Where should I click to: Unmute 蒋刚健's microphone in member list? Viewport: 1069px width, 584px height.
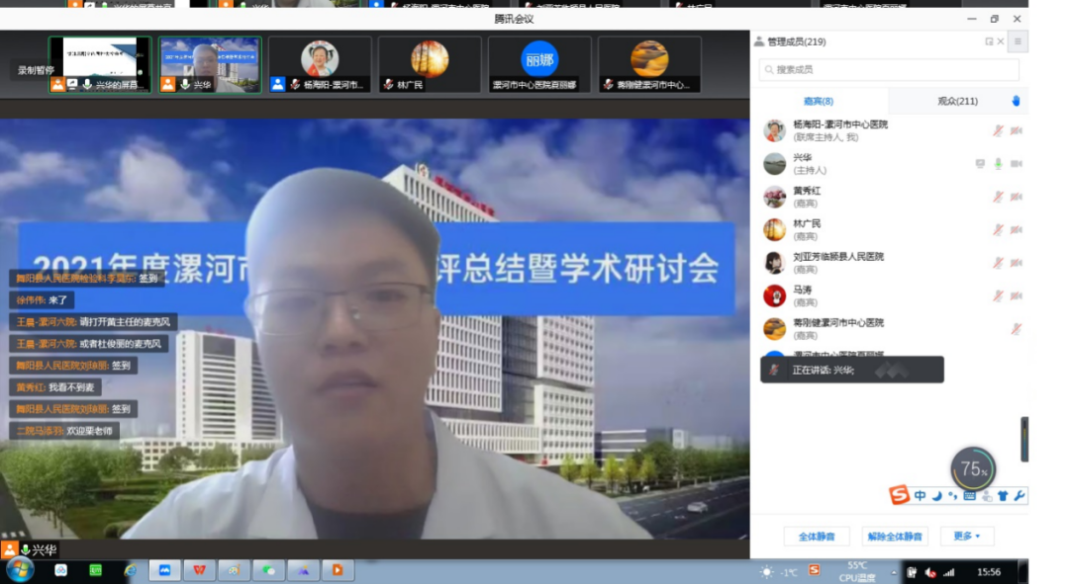click(x=1016, y=329)
